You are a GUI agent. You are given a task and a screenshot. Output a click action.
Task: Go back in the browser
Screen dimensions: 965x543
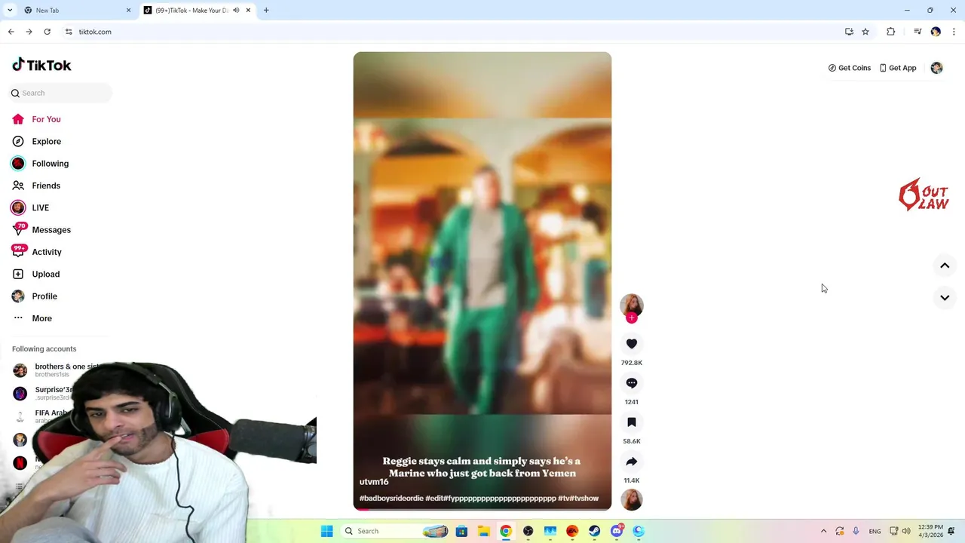[x=11, y=32]
